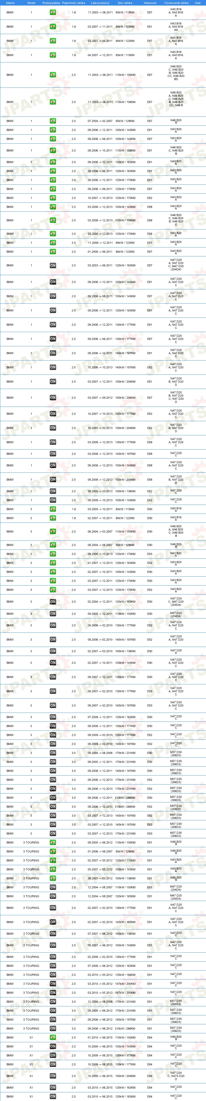Click petrol icon in 01.2009 -> 06.2011 row
Image resolution: width=206 pixels, height=1101 pixels.
coord(53,252)
